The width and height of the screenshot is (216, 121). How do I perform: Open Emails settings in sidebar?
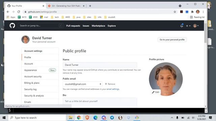(40, 102)
